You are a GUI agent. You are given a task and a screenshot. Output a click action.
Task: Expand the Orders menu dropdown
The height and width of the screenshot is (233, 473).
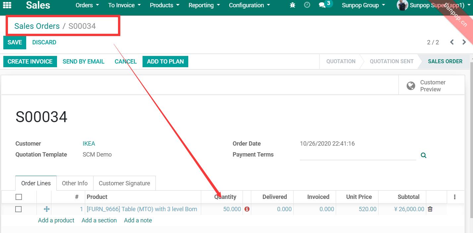pos(87,5)
